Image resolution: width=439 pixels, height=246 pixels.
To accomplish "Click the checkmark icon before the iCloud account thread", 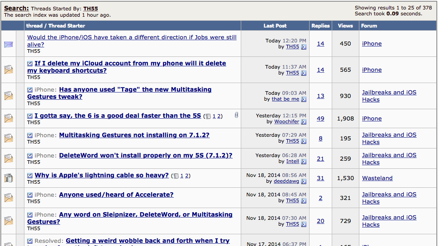I will click(x=30, y=64).
